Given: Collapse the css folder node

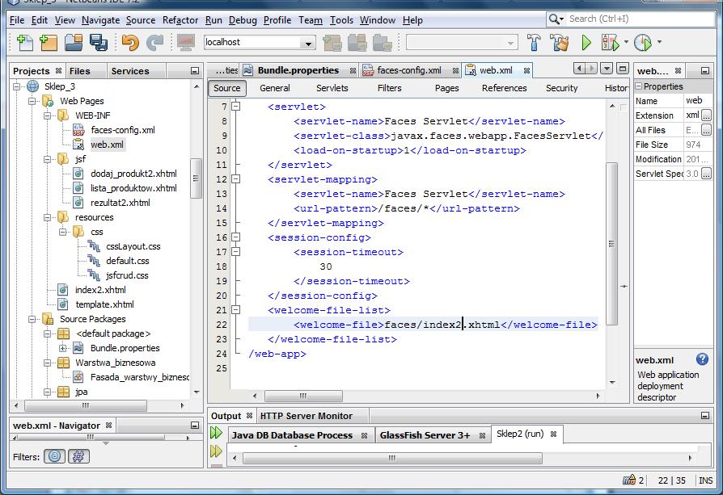Looking at the screenshot, I should [x=63, y=232].
